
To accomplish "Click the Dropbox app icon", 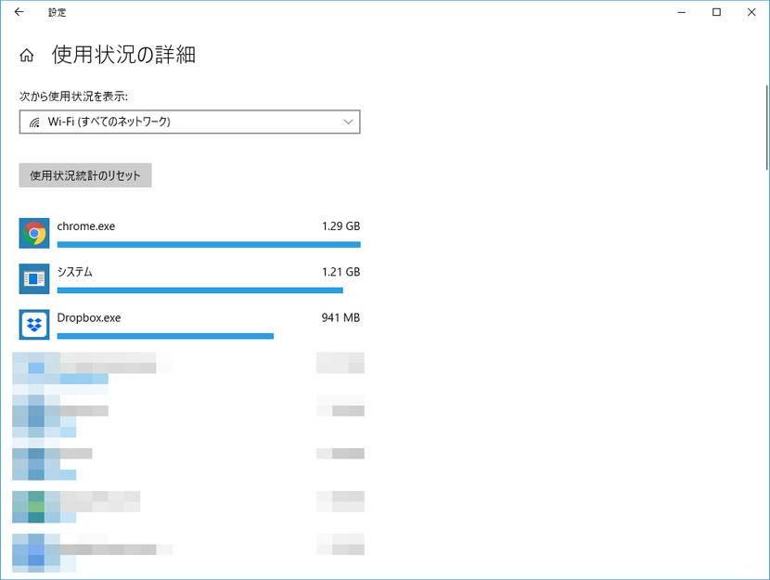I will point(34,325).
